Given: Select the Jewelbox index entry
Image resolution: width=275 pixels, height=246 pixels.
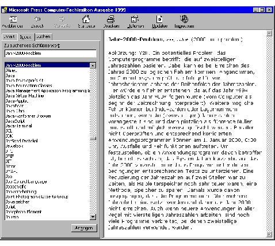Looking at the screenshot, I should coord(14,146).
